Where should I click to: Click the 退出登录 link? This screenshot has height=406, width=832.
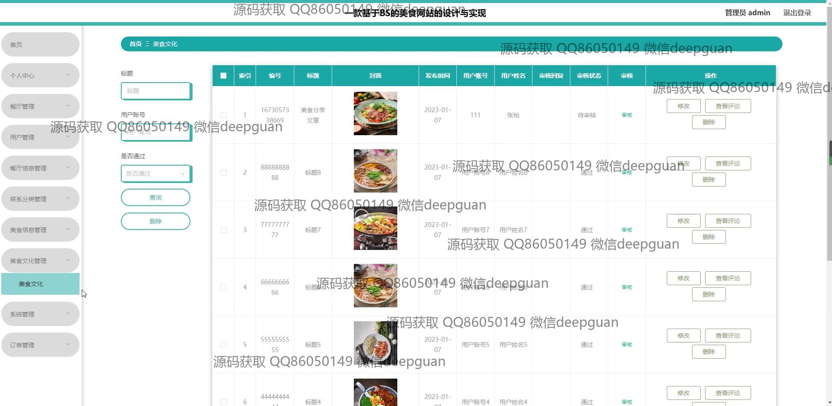pos(797,13)
